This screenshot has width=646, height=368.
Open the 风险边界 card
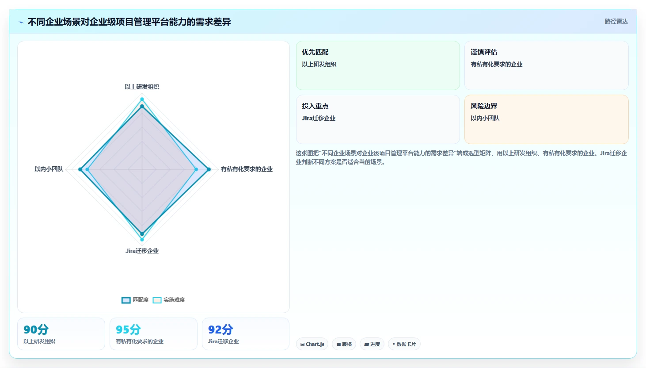(546, 119)
